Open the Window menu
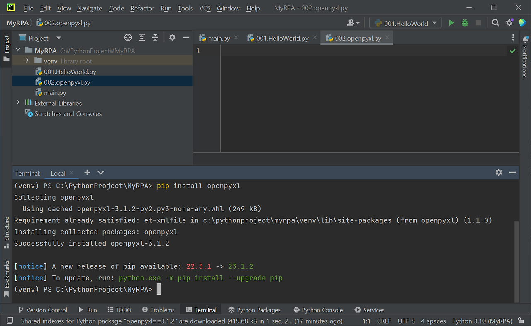 [228, 8]
